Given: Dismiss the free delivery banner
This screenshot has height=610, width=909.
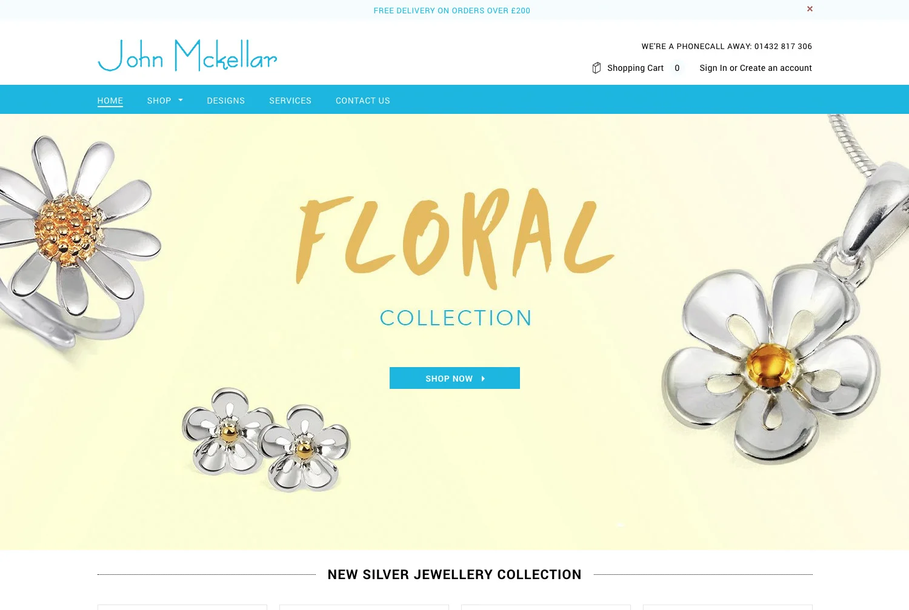Looking at the screenshot, I should (x=810, y=9).
